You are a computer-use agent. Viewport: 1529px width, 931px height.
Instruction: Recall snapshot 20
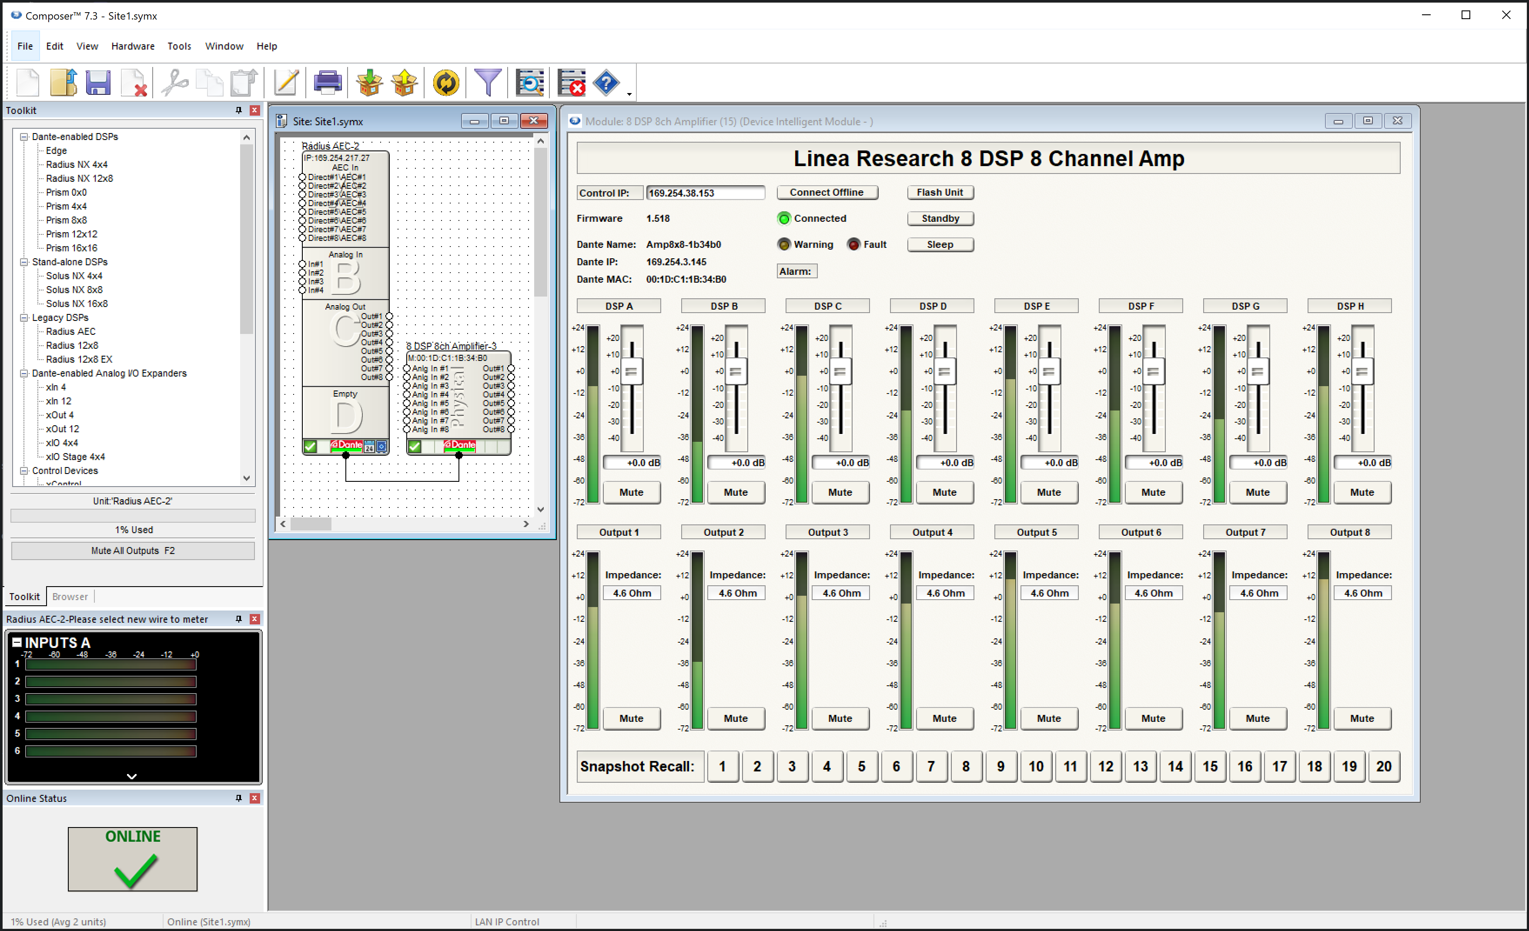coord(1384,766)
